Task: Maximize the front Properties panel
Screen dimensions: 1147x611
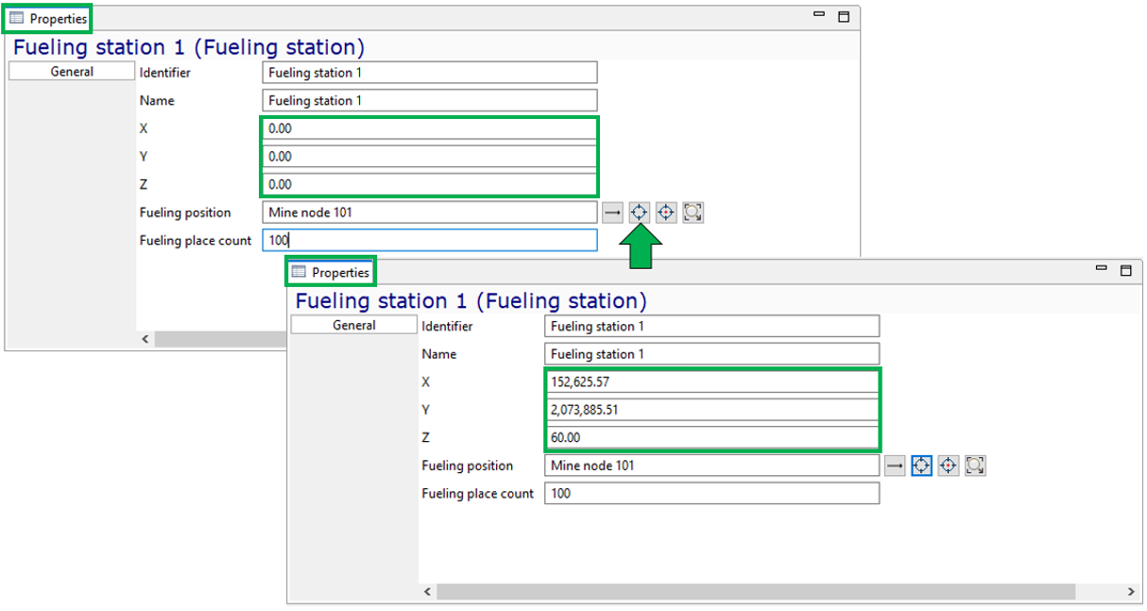Action: point(1126,270)
